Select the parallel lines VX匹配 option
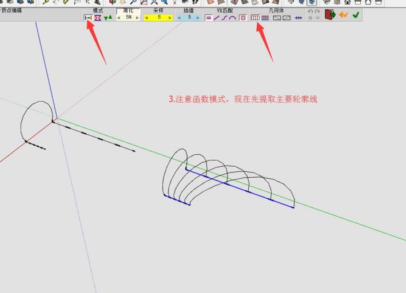406x293 pixels. [x=209, y=18]
